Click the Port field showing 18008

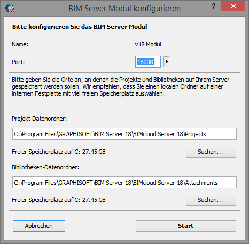coord(148,62)
